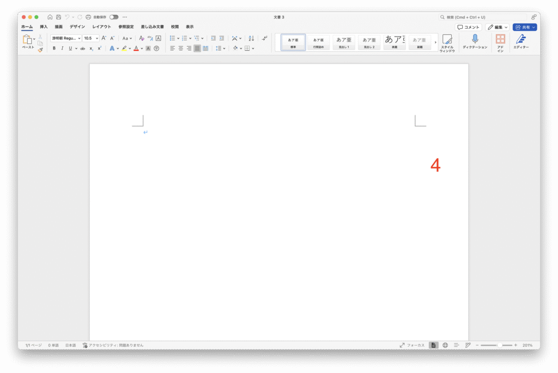Apply the Heading 1 style

(x=344, y=42)
